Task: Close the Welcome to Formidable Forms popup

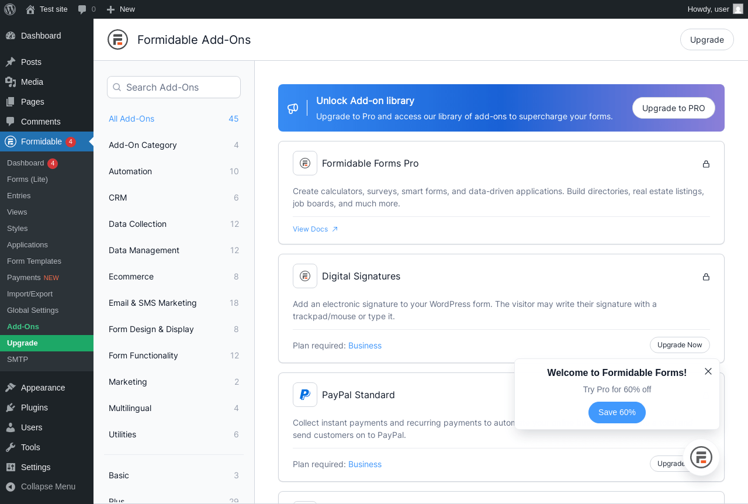Action: (x=708, y=371)
